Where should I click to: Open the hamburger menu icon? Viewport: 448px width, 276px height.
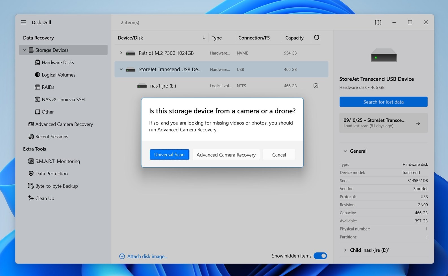click(x=23, y=22)
